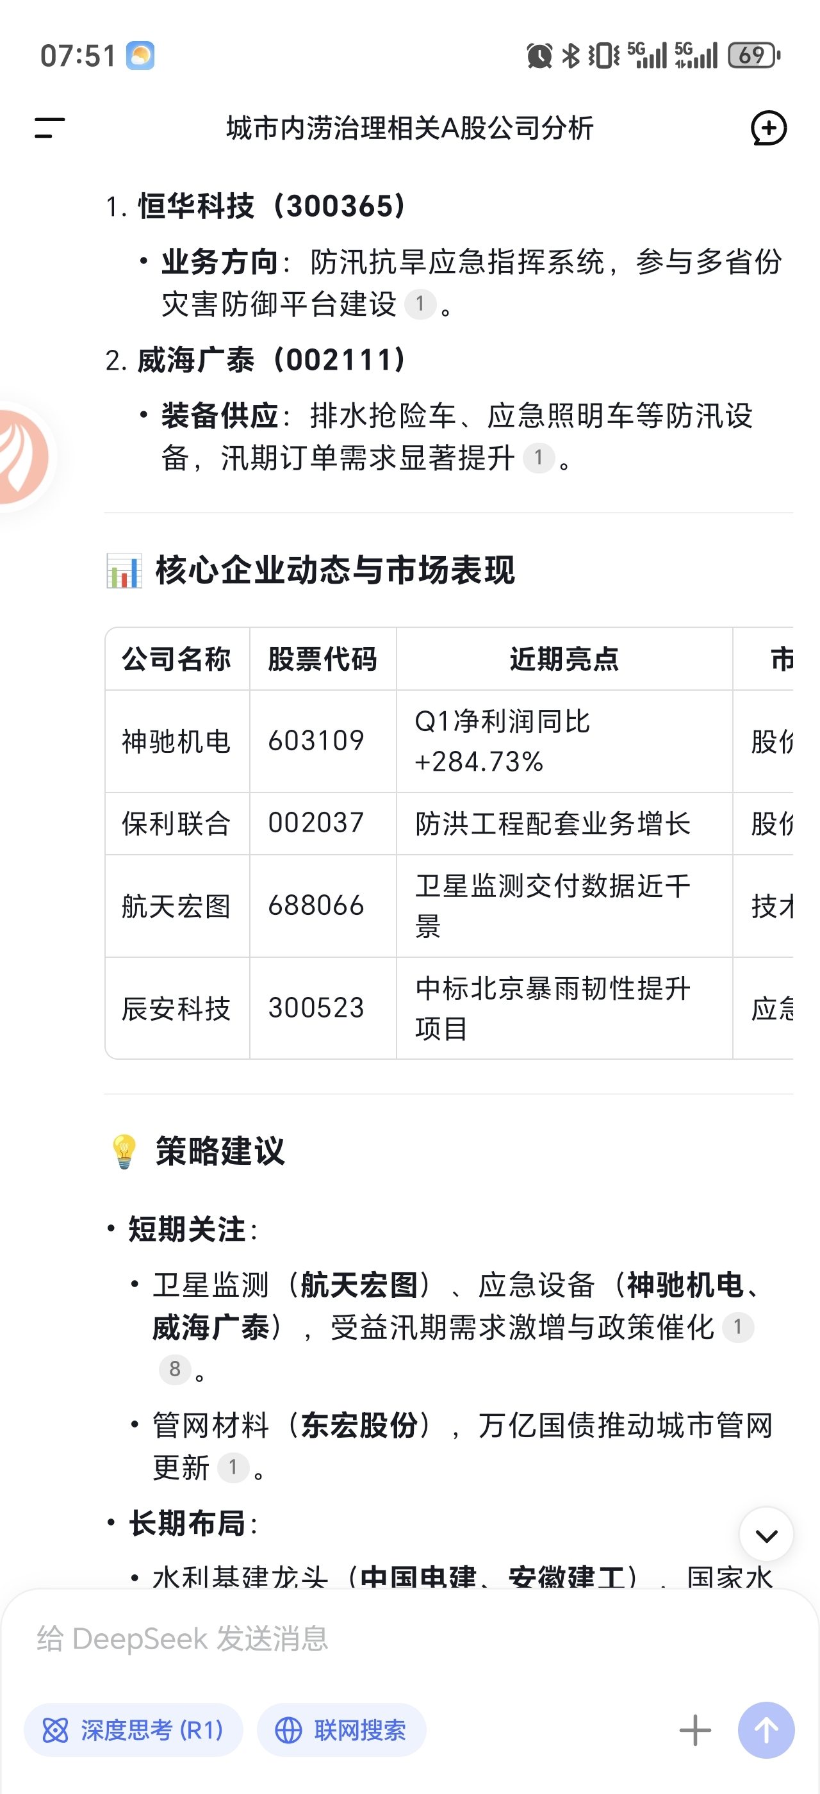Tap the 近期亮点 column header
Screen dimensions: 820x1794
pos(564,659)
